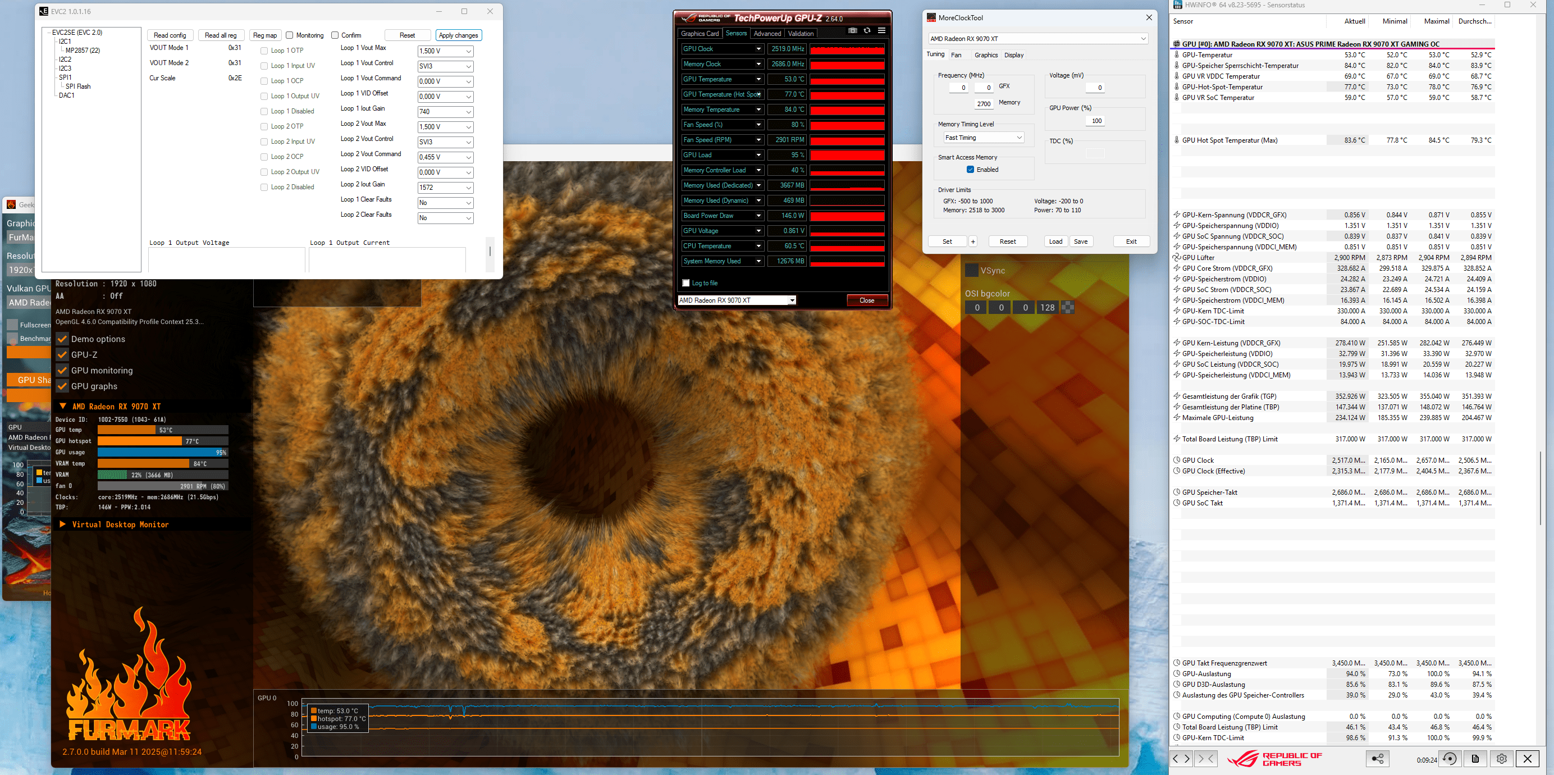Expand Virtual Desktop Monitor section
Image resolution: width=1554 pixels, height=775 pixels.
point(62,525)
